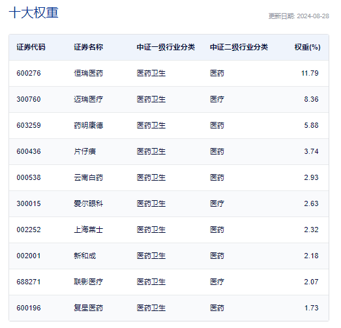
Task: Open stock code 000538
Action: click(29, 177)
